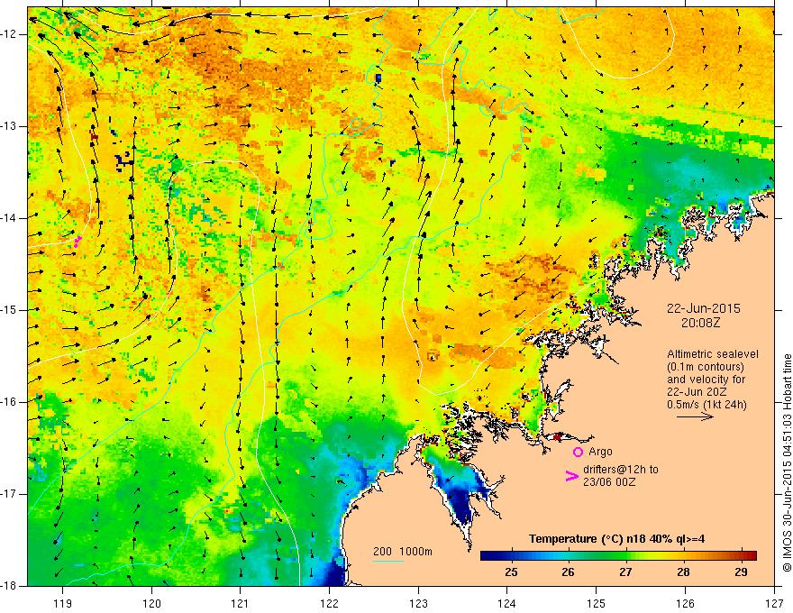Click the '-15' latitude axis label
This screenshot has width=793, height=613.
pos(10,310)
